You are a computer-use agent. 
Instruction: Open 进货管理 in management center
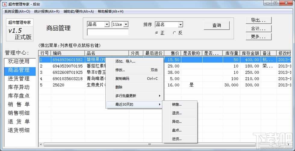click(20, 79)
